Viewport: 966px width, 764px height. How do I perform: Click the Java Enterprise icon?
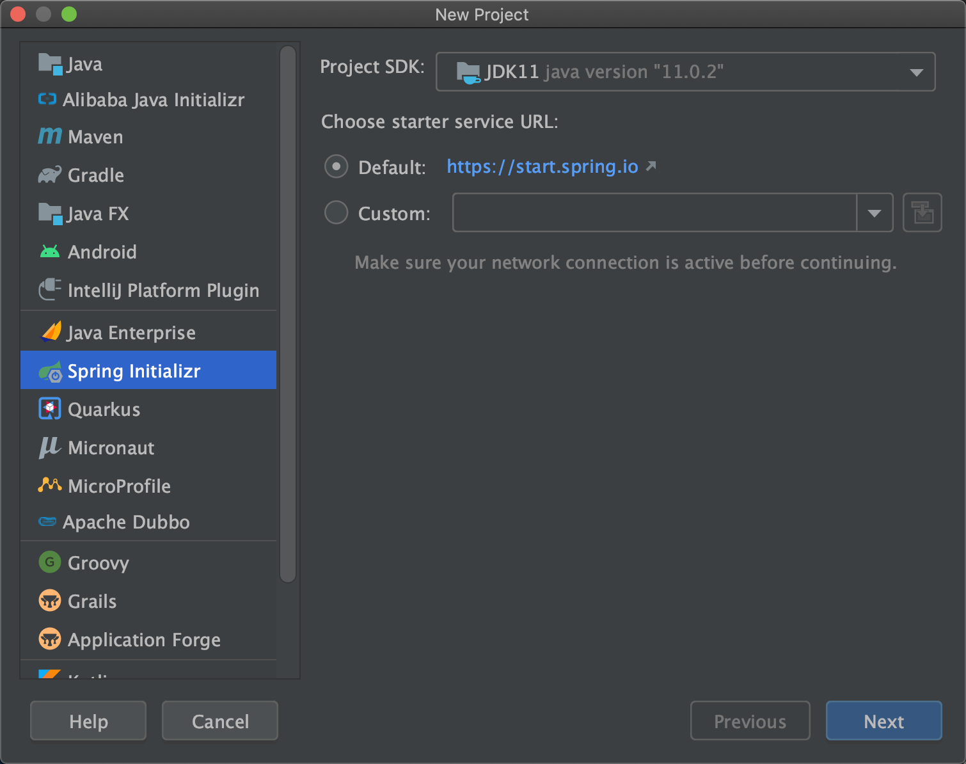pyautogui.click(x=51, y=332)
